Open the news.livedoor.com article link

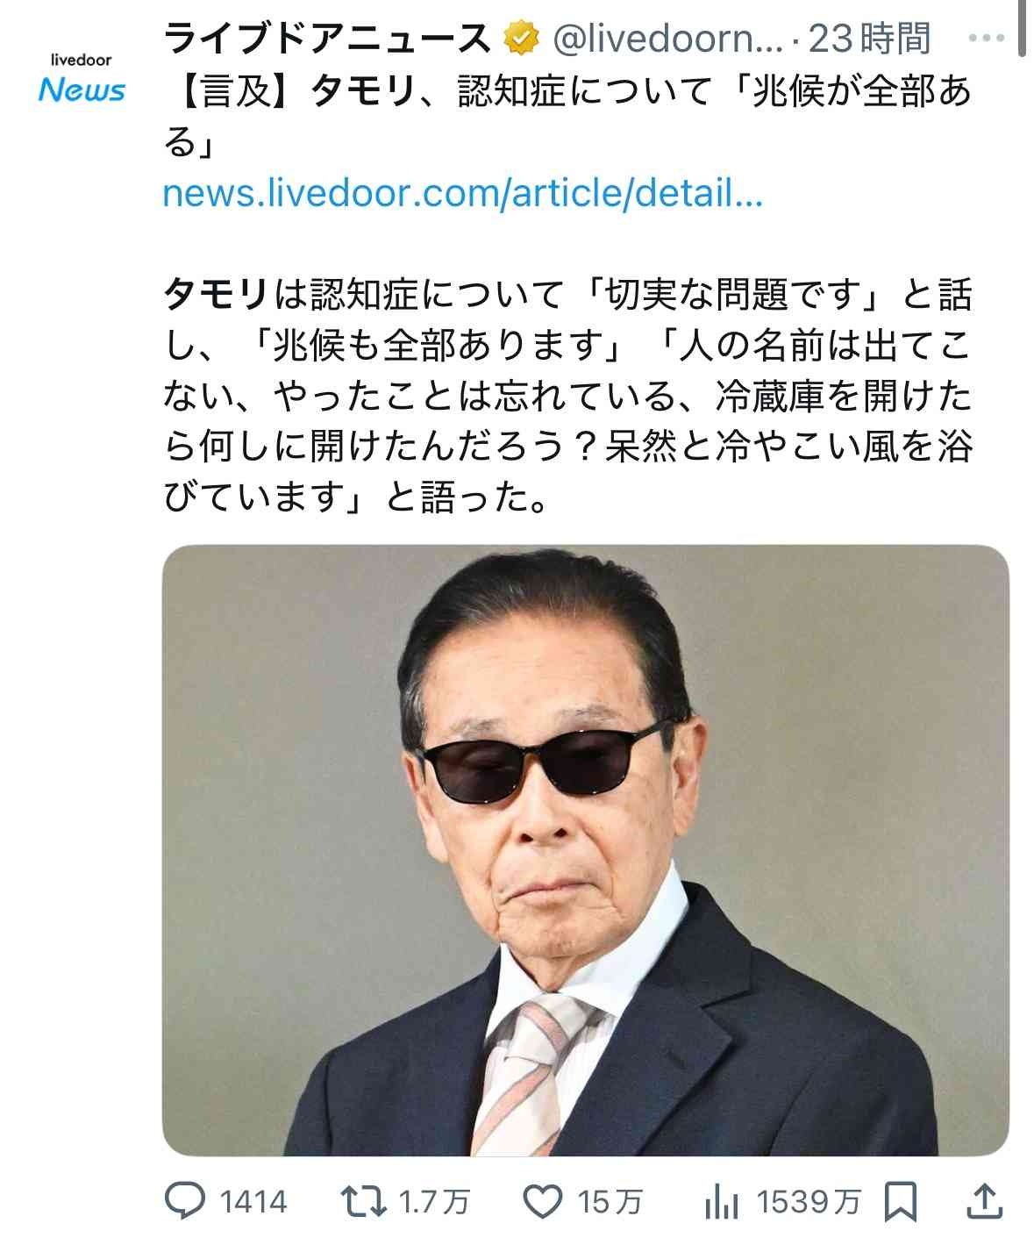tap(463, 192)
